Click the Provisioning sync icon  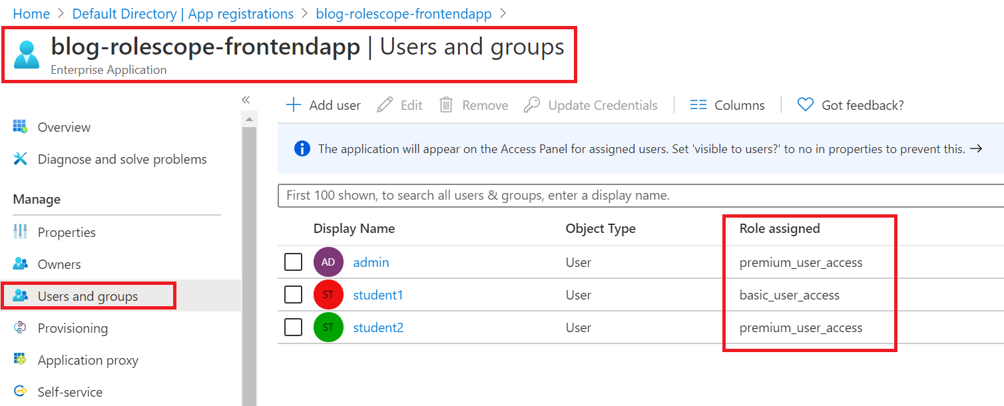tap(20, 327)
